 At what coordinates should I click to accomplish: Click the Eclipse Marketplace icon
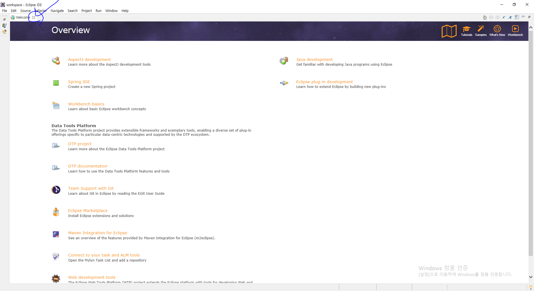(56, 212)
